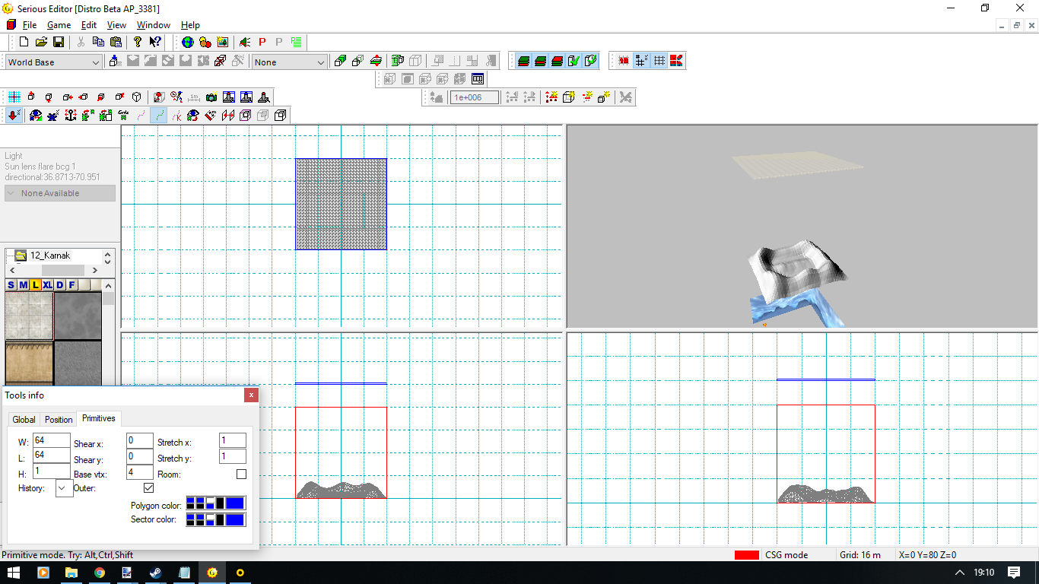Switch to the Global tab

(24, 420)
